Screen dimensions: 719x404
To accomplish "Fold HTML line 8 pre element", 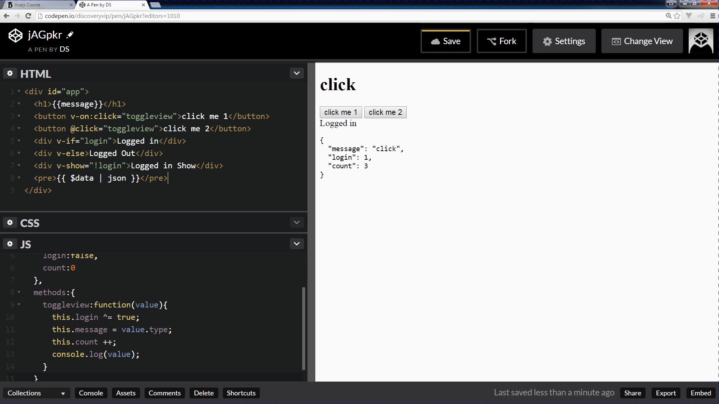I will tap(19, 178).
